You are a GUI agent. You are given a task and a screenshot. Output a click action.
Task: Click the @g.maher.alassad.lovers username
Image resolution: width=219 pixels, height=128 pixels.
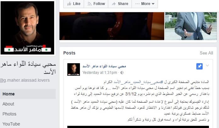click(25, 80)
